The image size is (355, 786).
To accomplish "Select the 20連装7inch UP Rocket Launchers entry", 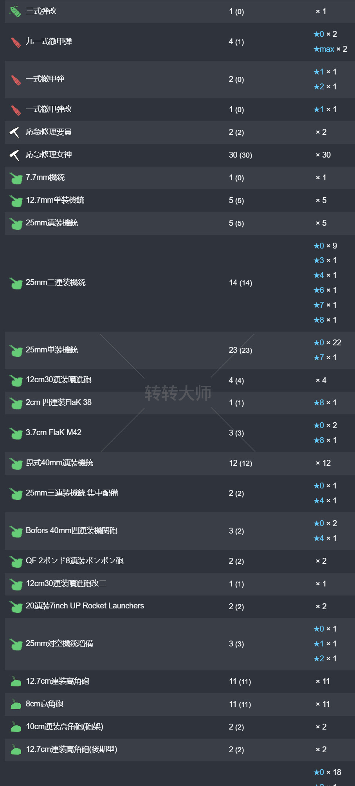I will [85, 606].
